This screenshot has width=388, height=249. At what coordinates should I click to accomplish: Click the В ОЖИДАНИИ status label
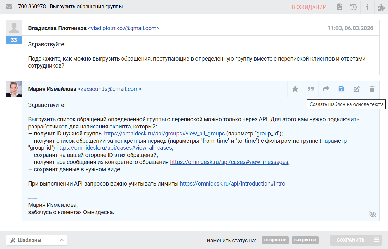click(x=309, y=7)
